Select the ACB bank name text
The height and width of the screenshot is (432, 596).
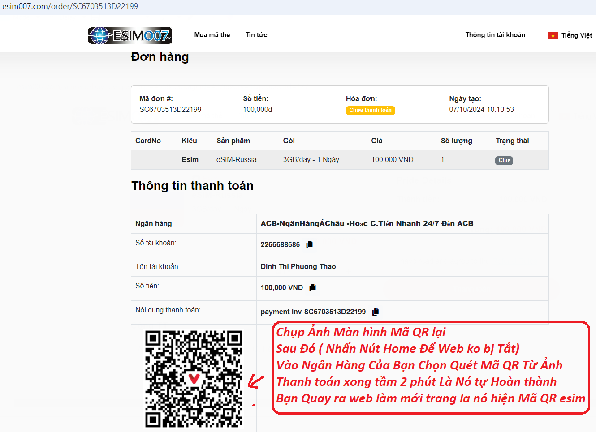pyautogui.click(x=367, y=224)
